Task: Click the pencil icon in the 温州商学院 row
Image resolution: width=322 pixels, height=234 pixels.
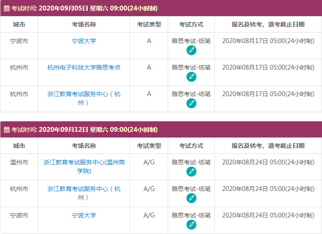Action: [191, 172]
